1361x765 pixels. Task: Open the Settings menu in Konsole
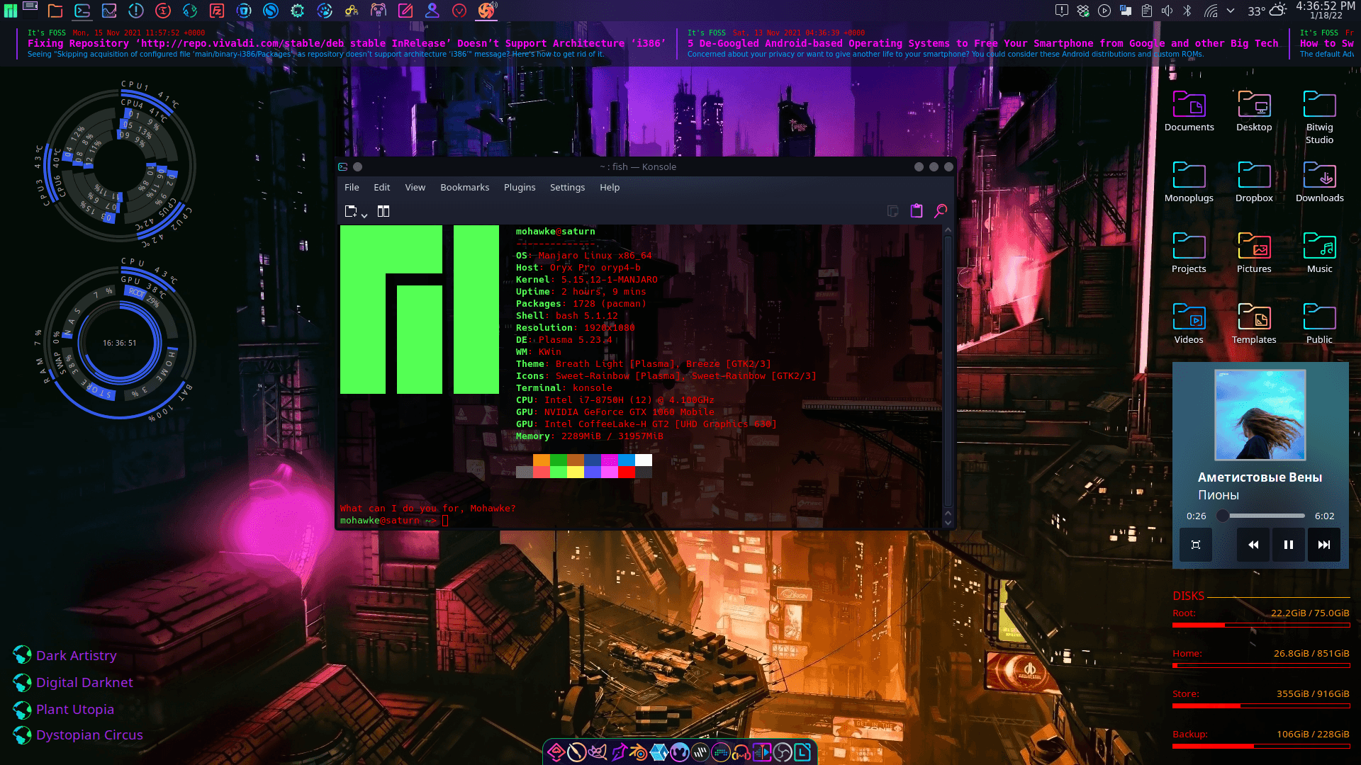567,187
